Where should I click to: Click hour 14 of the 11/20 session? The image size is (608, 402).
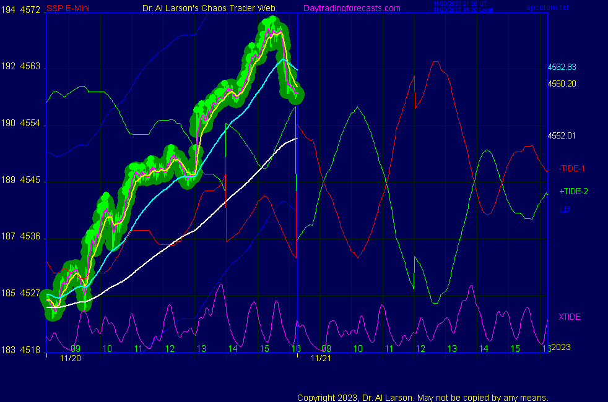click(233, 349)
